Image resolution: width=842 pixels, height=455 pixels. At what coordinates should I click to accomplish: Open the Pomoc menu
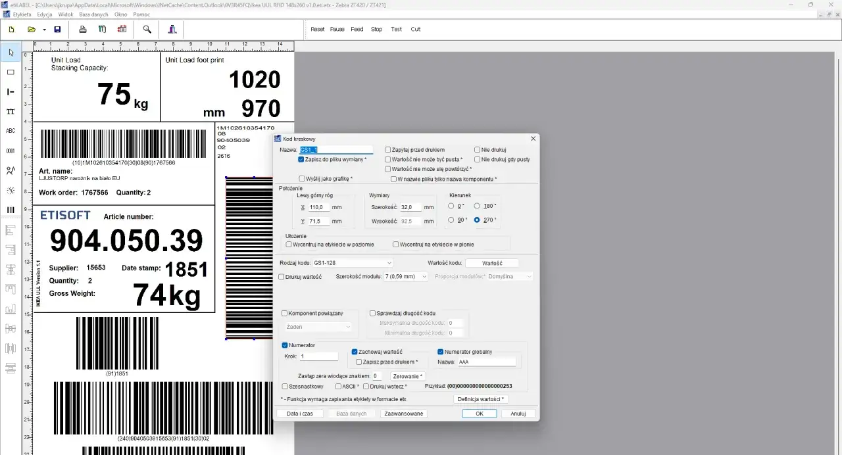[x=141, y=14]
